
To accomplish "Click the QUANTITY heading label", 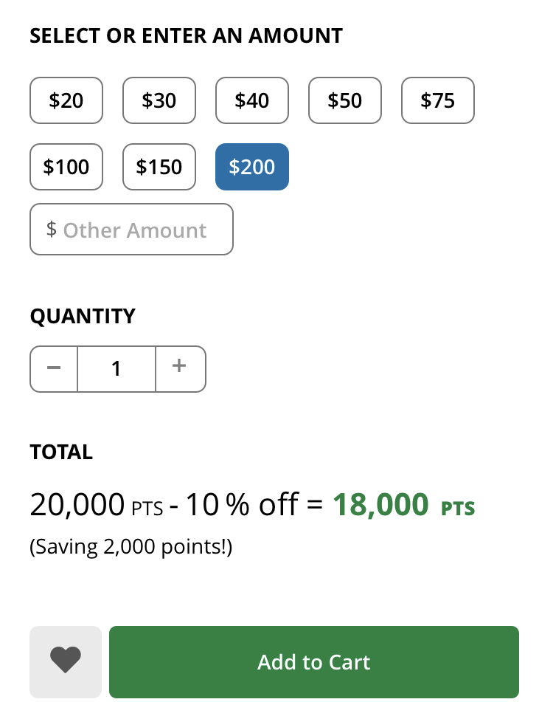I will click(x=83, y=316).
